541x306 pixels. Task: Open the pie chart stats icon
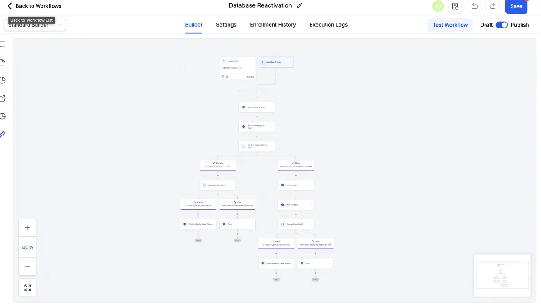tap(2, 80)
